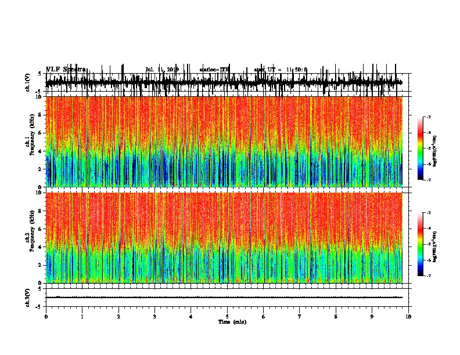
Task: Click the ch.1 spectrogram '6' kHz tick label
Action: click(41, 133)
